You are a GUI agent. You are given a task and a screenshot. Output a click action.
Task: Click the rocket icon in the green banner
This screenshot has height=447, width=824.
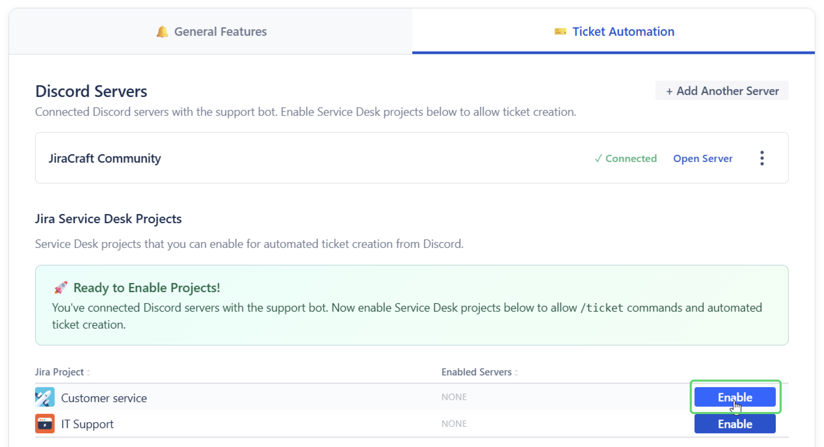point(61,287)
